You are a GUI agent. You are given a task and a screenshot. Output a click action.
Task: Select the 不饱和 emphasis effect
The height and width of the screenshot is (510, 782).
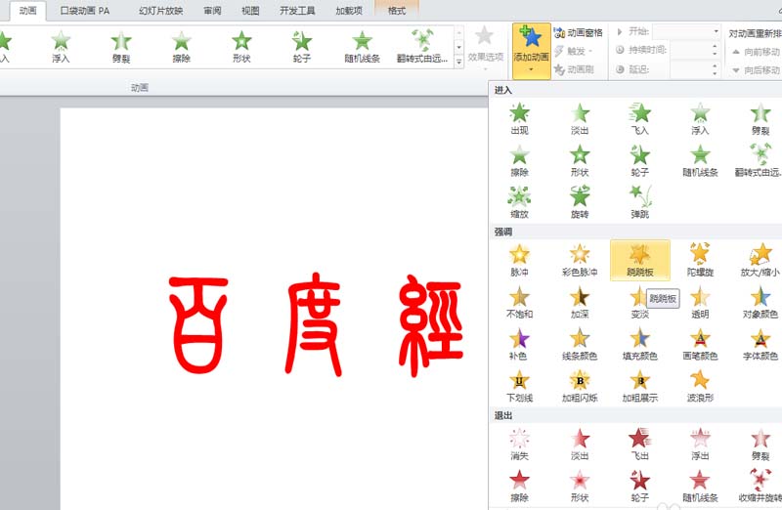519,303
